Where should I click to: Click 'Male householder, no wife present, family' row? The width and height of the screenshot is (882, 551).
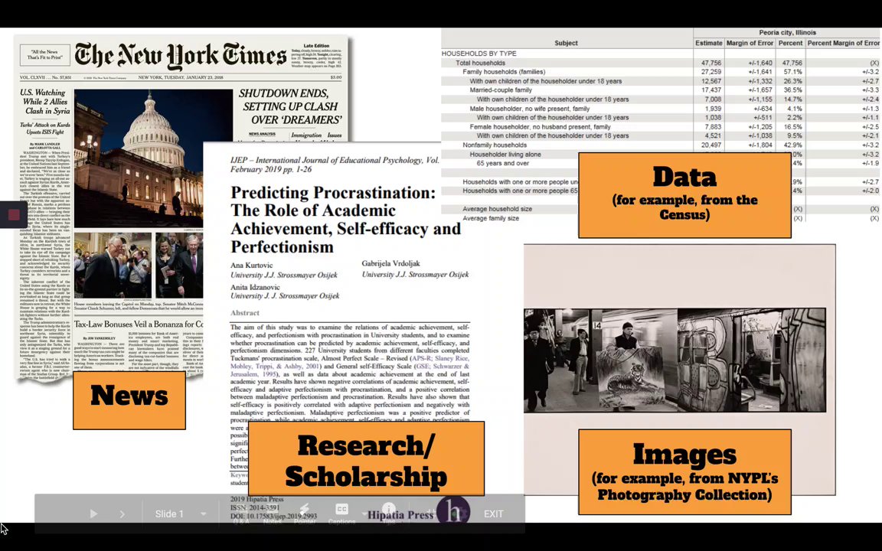tap(529, 109)
